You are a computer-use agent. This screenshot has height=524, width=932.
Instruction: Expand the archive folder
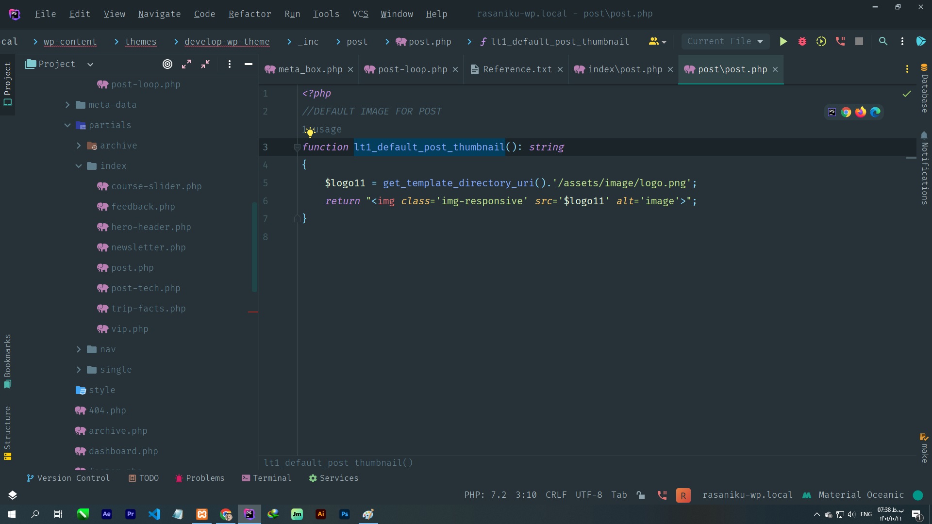[x=79, y=146]
